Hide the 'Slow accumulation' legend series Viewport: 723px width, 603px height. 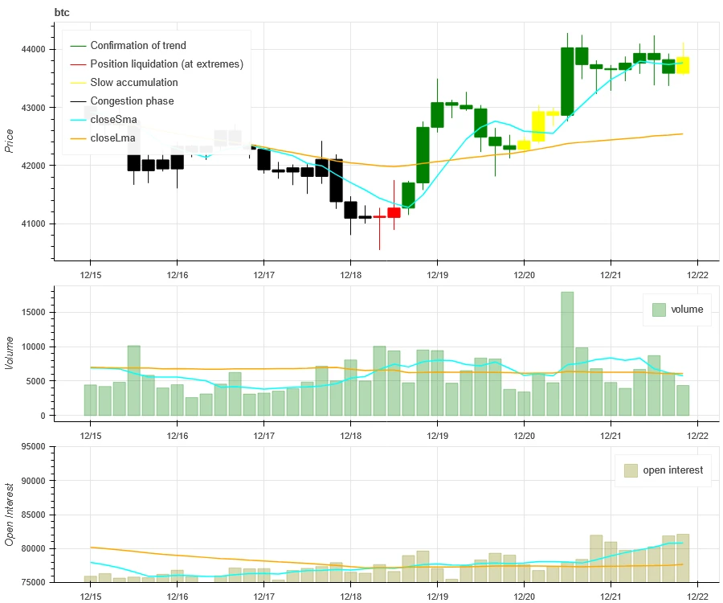point(134,83)
